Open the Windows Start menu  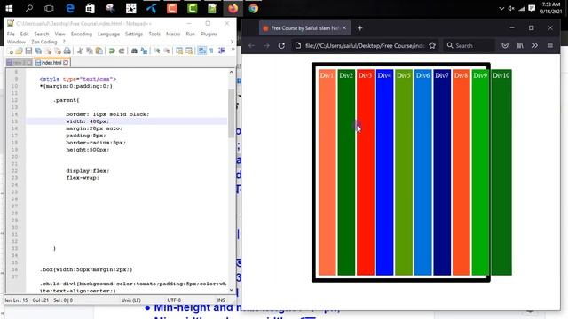pos(9,8)
